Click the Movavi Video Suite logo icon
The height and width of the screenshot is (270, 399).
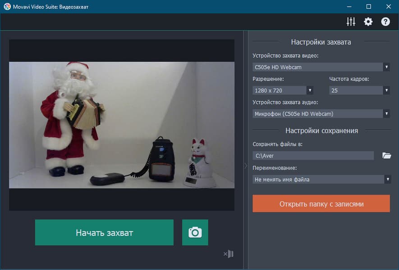7,7
